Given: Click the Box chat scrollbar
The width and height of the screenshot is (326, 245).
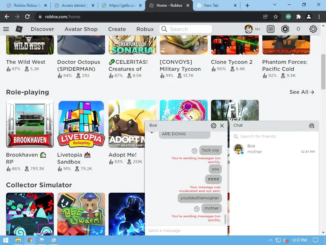Looking at the screenshot, I should coord(225,219).
